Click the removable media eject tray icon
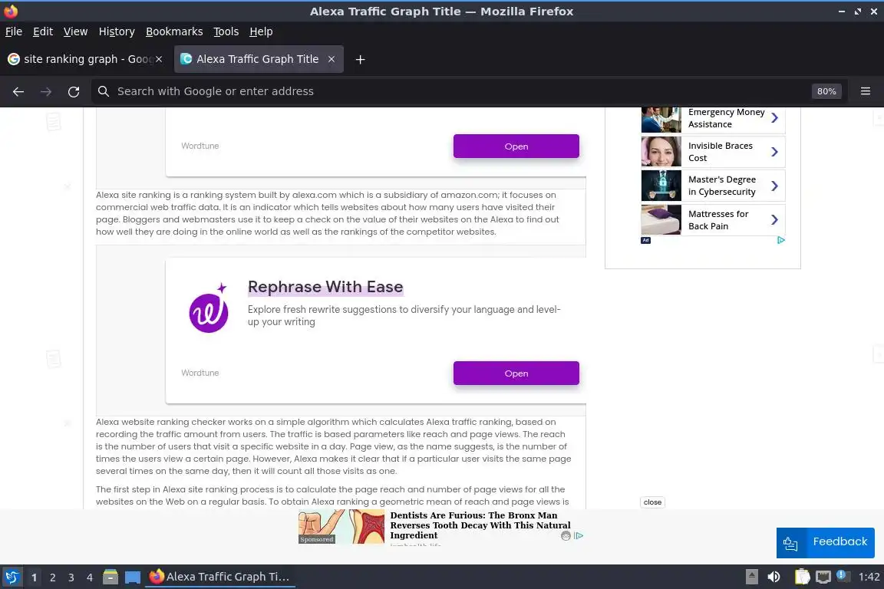 (751, 577)
